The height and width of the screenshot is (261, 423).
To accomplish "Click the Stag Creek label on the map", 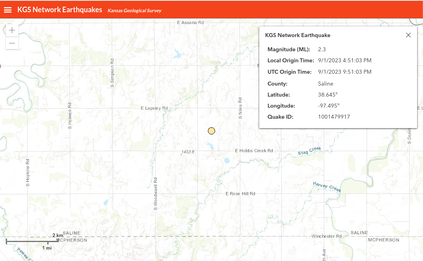I will tap(310, 151).
